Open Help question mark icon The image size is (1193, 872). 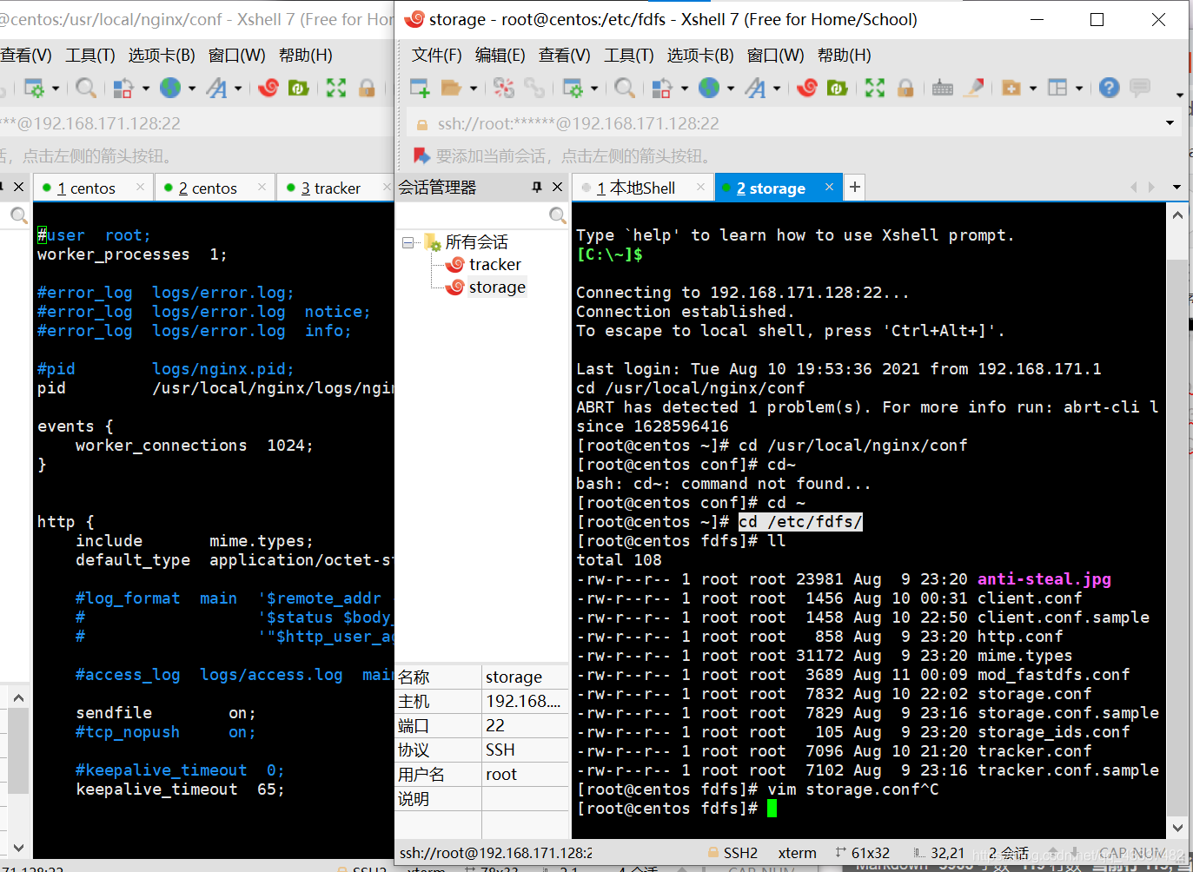[x=1109, y=88]
